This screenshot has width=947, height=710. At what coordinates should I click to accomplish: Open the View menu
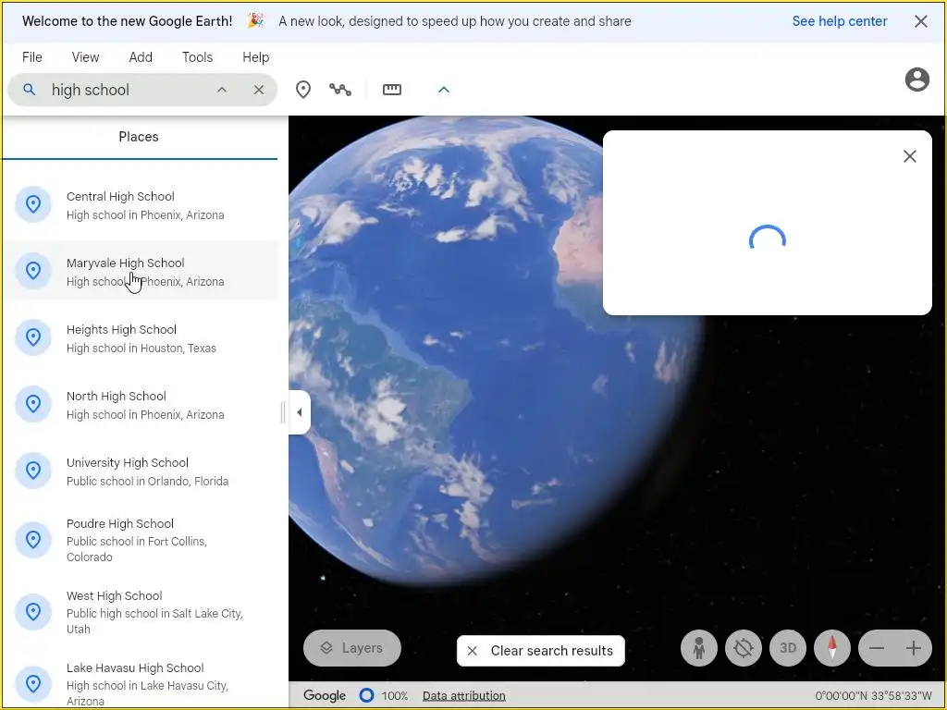pyautogui.click(x=85, y=57)
